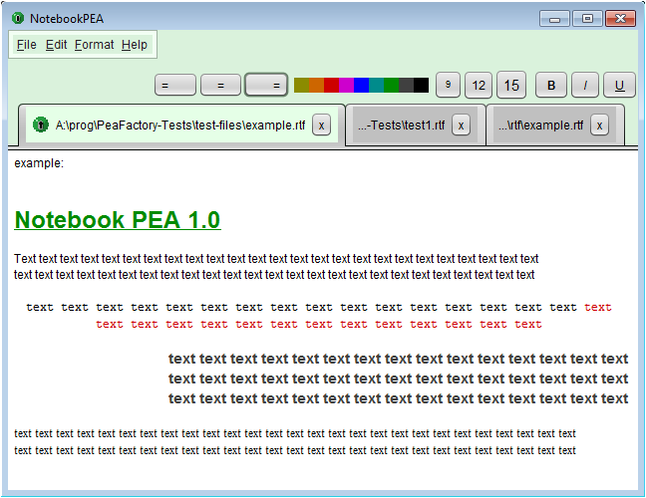Pick the orange color swatch
The image size is (646, 498).
tap(316, 86)
